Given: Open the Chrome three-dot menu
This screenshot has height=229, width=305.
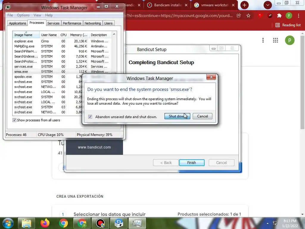Looking at the screenshot, I should pos(298,16).
